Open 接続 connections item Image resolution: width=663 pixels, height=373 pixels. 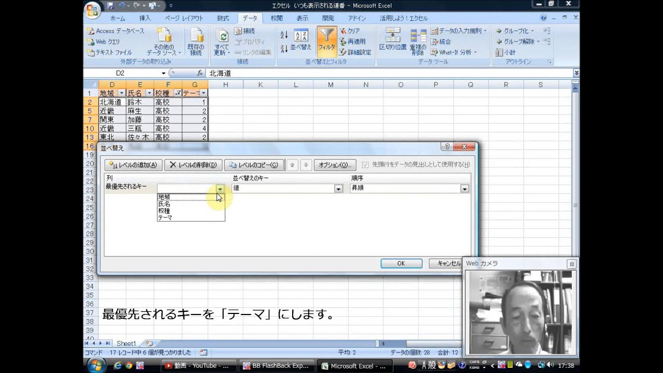pos(244,31)
